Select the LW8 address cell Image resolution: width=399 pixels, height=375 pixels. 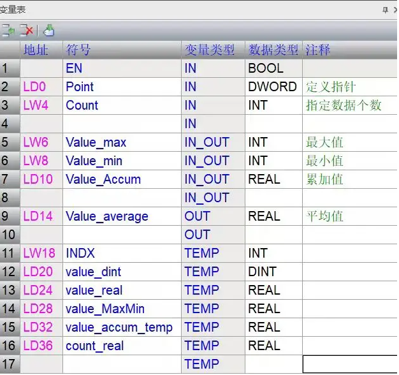tap(41, 161)
